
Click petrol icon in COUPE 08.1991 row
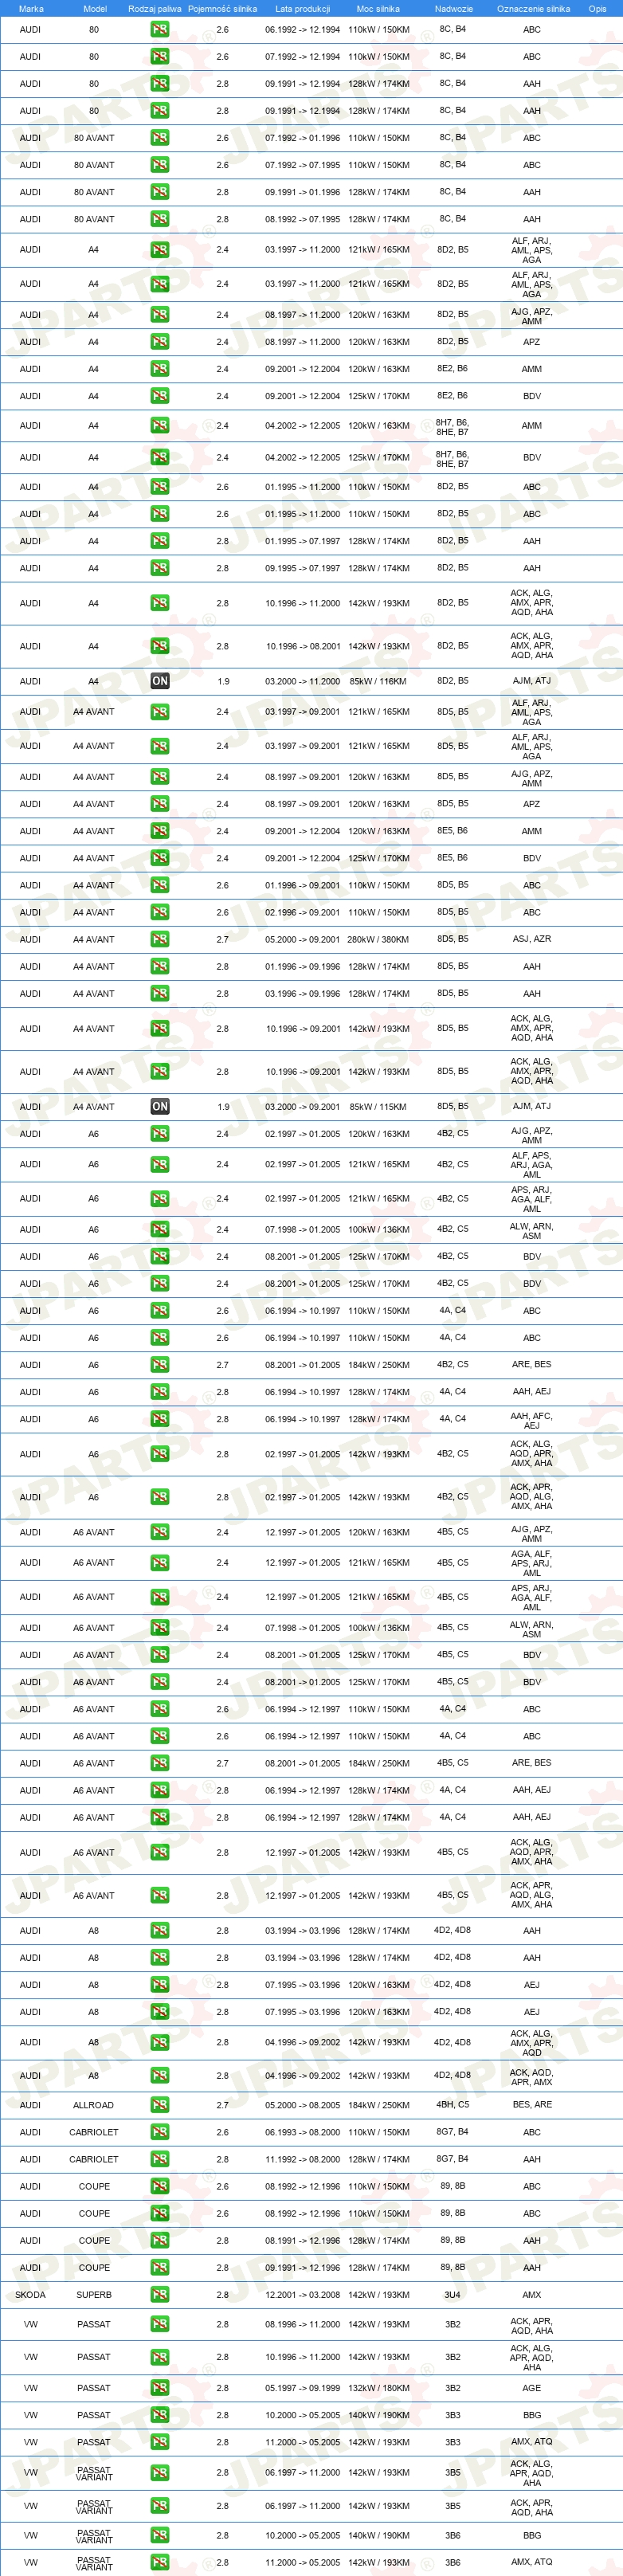coord(160,2241)
